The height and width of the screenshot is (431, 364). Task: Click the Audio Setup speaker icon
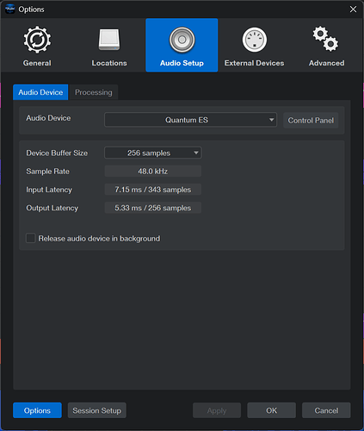click(182, 40)
